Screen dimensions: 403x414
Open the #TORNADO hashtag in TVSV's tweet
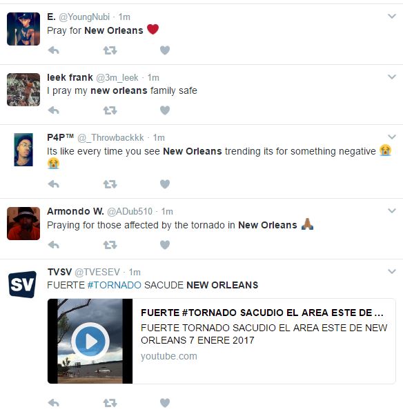pos(115,285)
